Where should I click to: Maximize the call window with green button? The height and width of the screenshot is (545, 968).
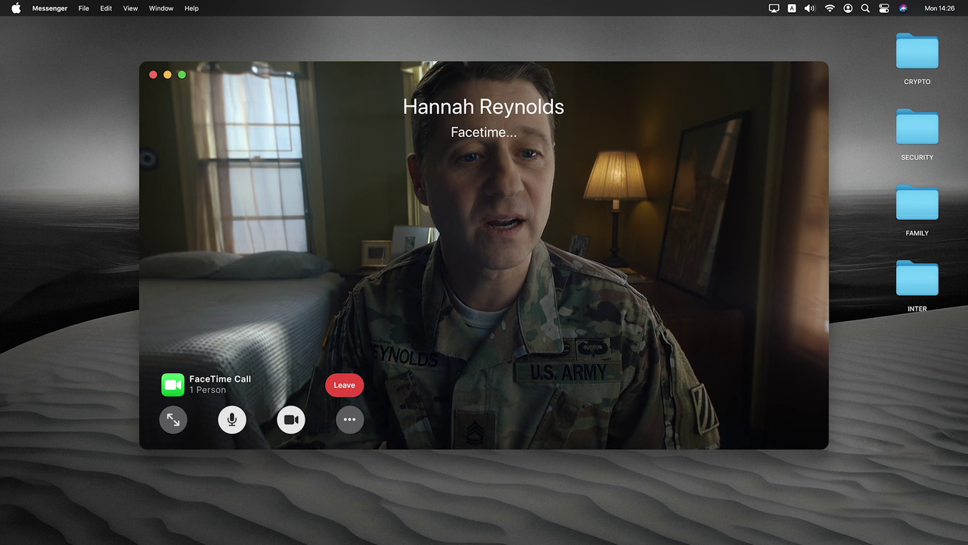coord(181,74)
